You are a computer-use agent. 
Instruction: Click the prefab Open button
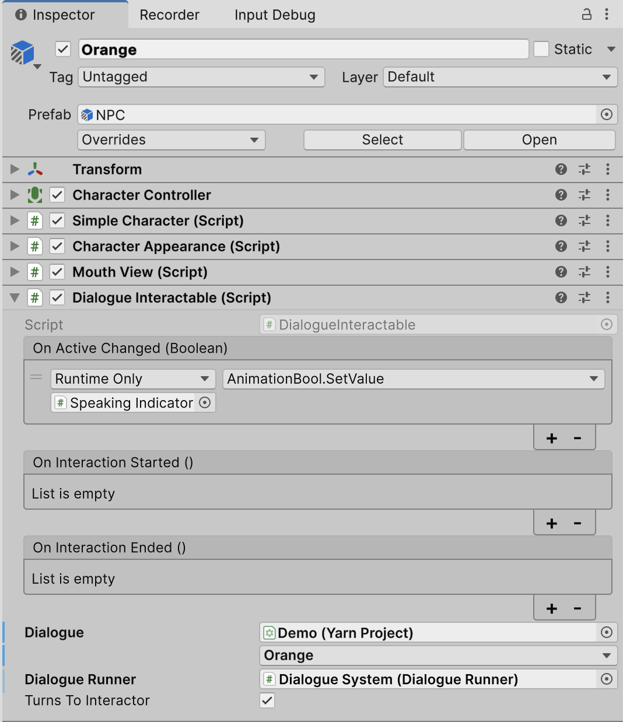(x=539, y=140)
